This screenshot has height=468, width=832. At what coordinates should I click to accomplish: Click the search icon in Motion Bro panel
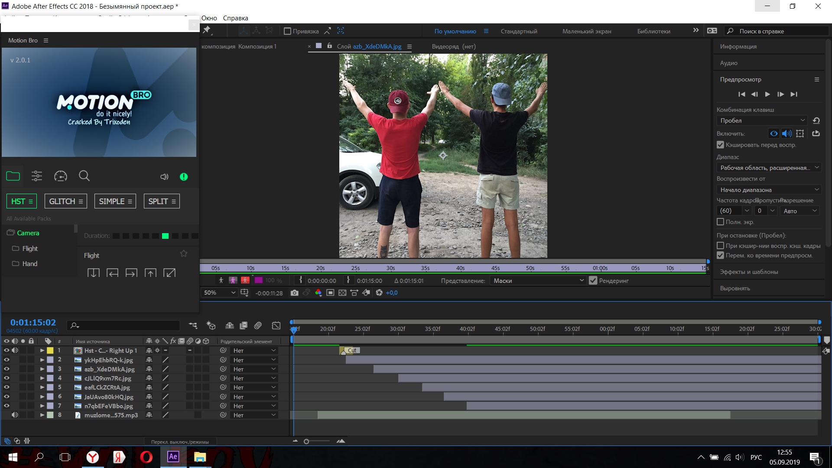(84, 176)
